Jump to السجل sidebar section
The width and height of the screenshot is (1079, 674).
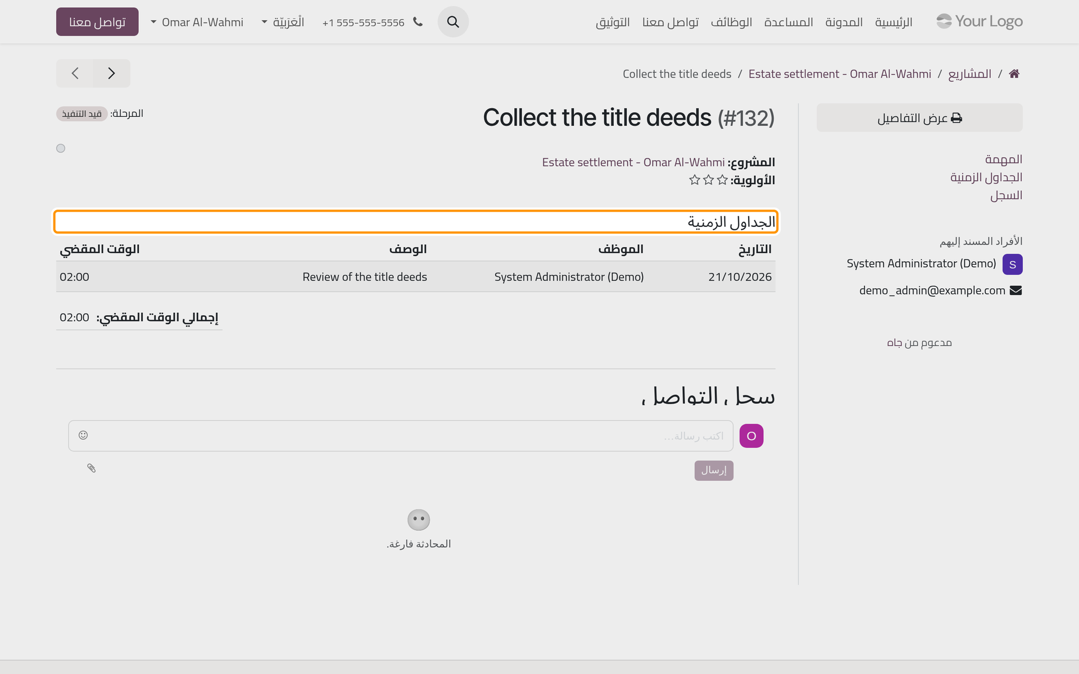point(1006,195)
